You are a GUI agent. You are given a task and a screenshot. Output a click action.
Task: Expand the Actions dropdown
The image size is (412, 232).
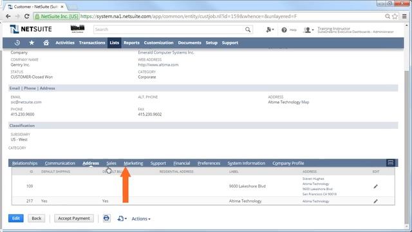pyautogui.click(x=141, y=218)
